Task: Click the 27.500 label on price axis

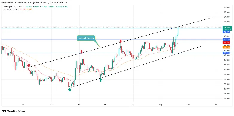Action: [x=227, y=74]
